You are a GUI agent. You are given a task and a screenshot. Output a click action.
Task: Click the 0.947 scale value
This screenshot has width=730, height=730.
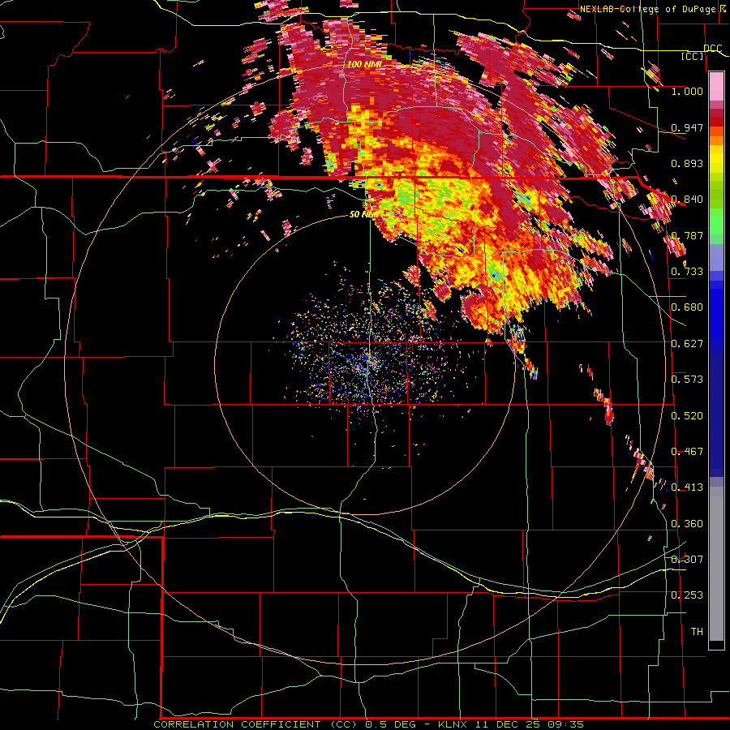tap(687, 127)
